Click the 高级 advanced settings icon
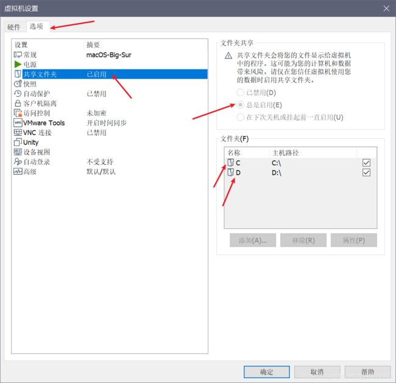This screenshot has width=396, height=383. pos(18,172)
